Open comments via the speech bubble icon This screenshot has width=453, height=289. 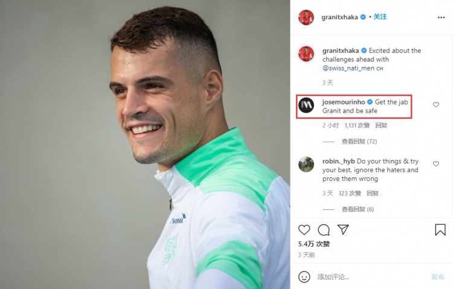point(324,230)
